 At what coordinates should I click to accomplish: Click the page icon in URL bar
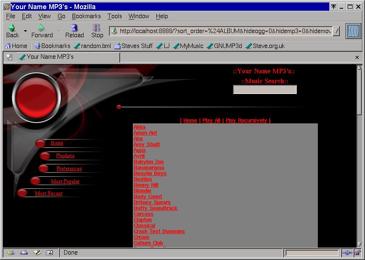click(114, 31)
